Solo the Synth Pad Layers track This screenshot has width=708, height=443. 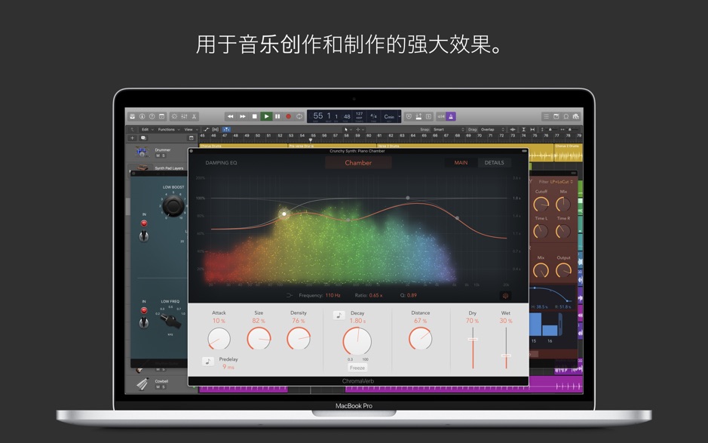(x=162, y=174)
